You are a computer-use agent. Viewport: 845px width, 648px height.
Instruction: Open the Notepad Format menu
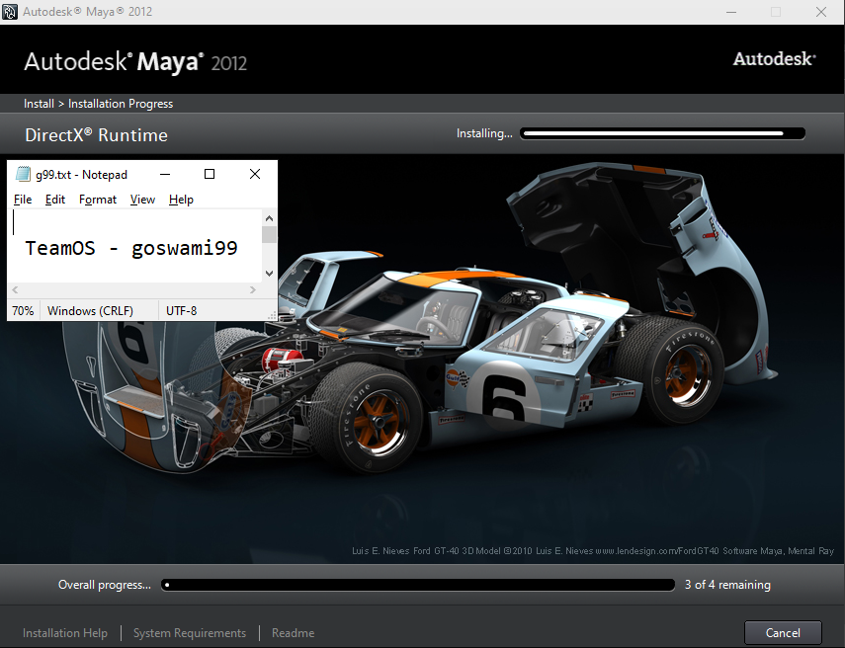point(98,200)
